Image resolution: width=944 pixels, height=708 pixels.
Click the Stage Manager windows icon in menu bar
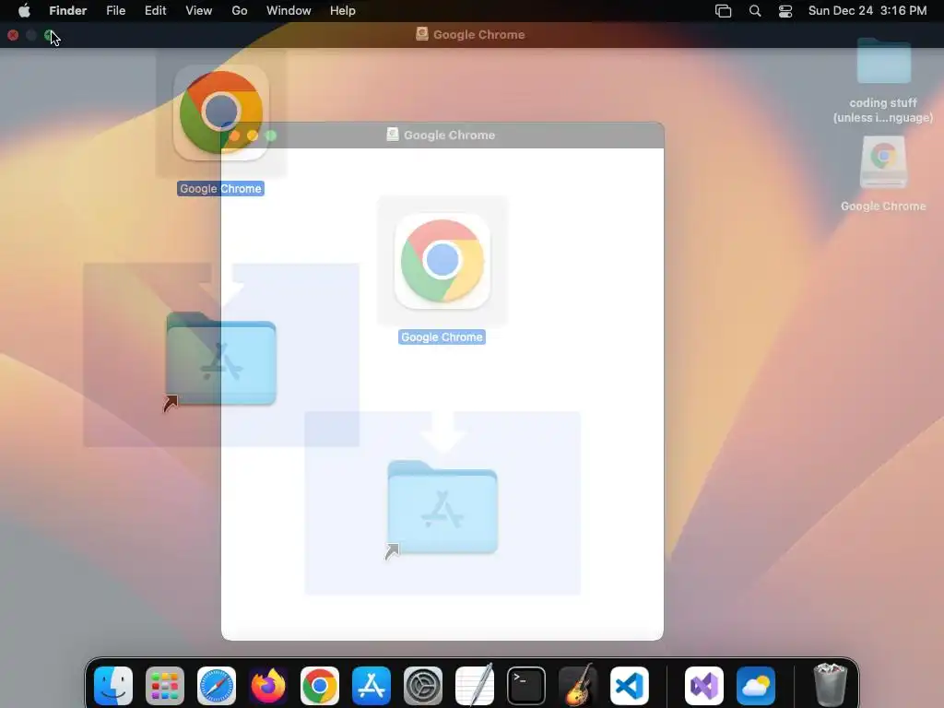(x=723, y=11)
